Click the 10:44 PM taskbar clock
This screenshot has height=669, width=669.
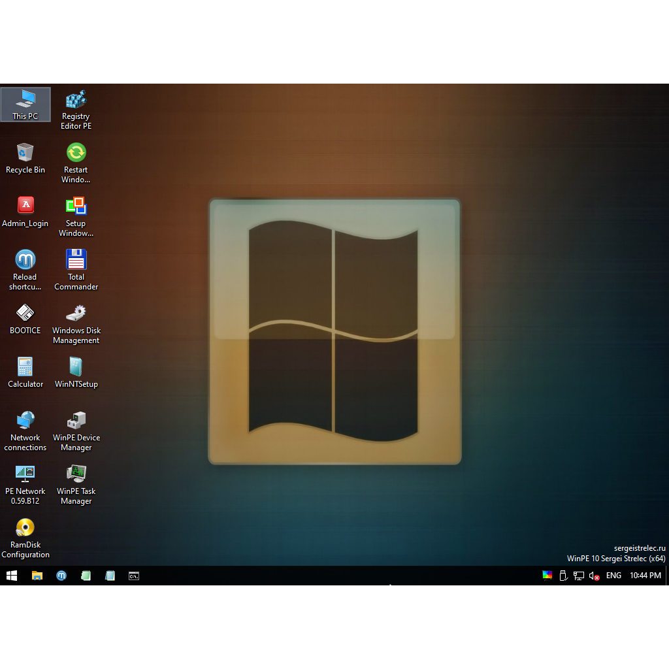(x=645, y=576)
